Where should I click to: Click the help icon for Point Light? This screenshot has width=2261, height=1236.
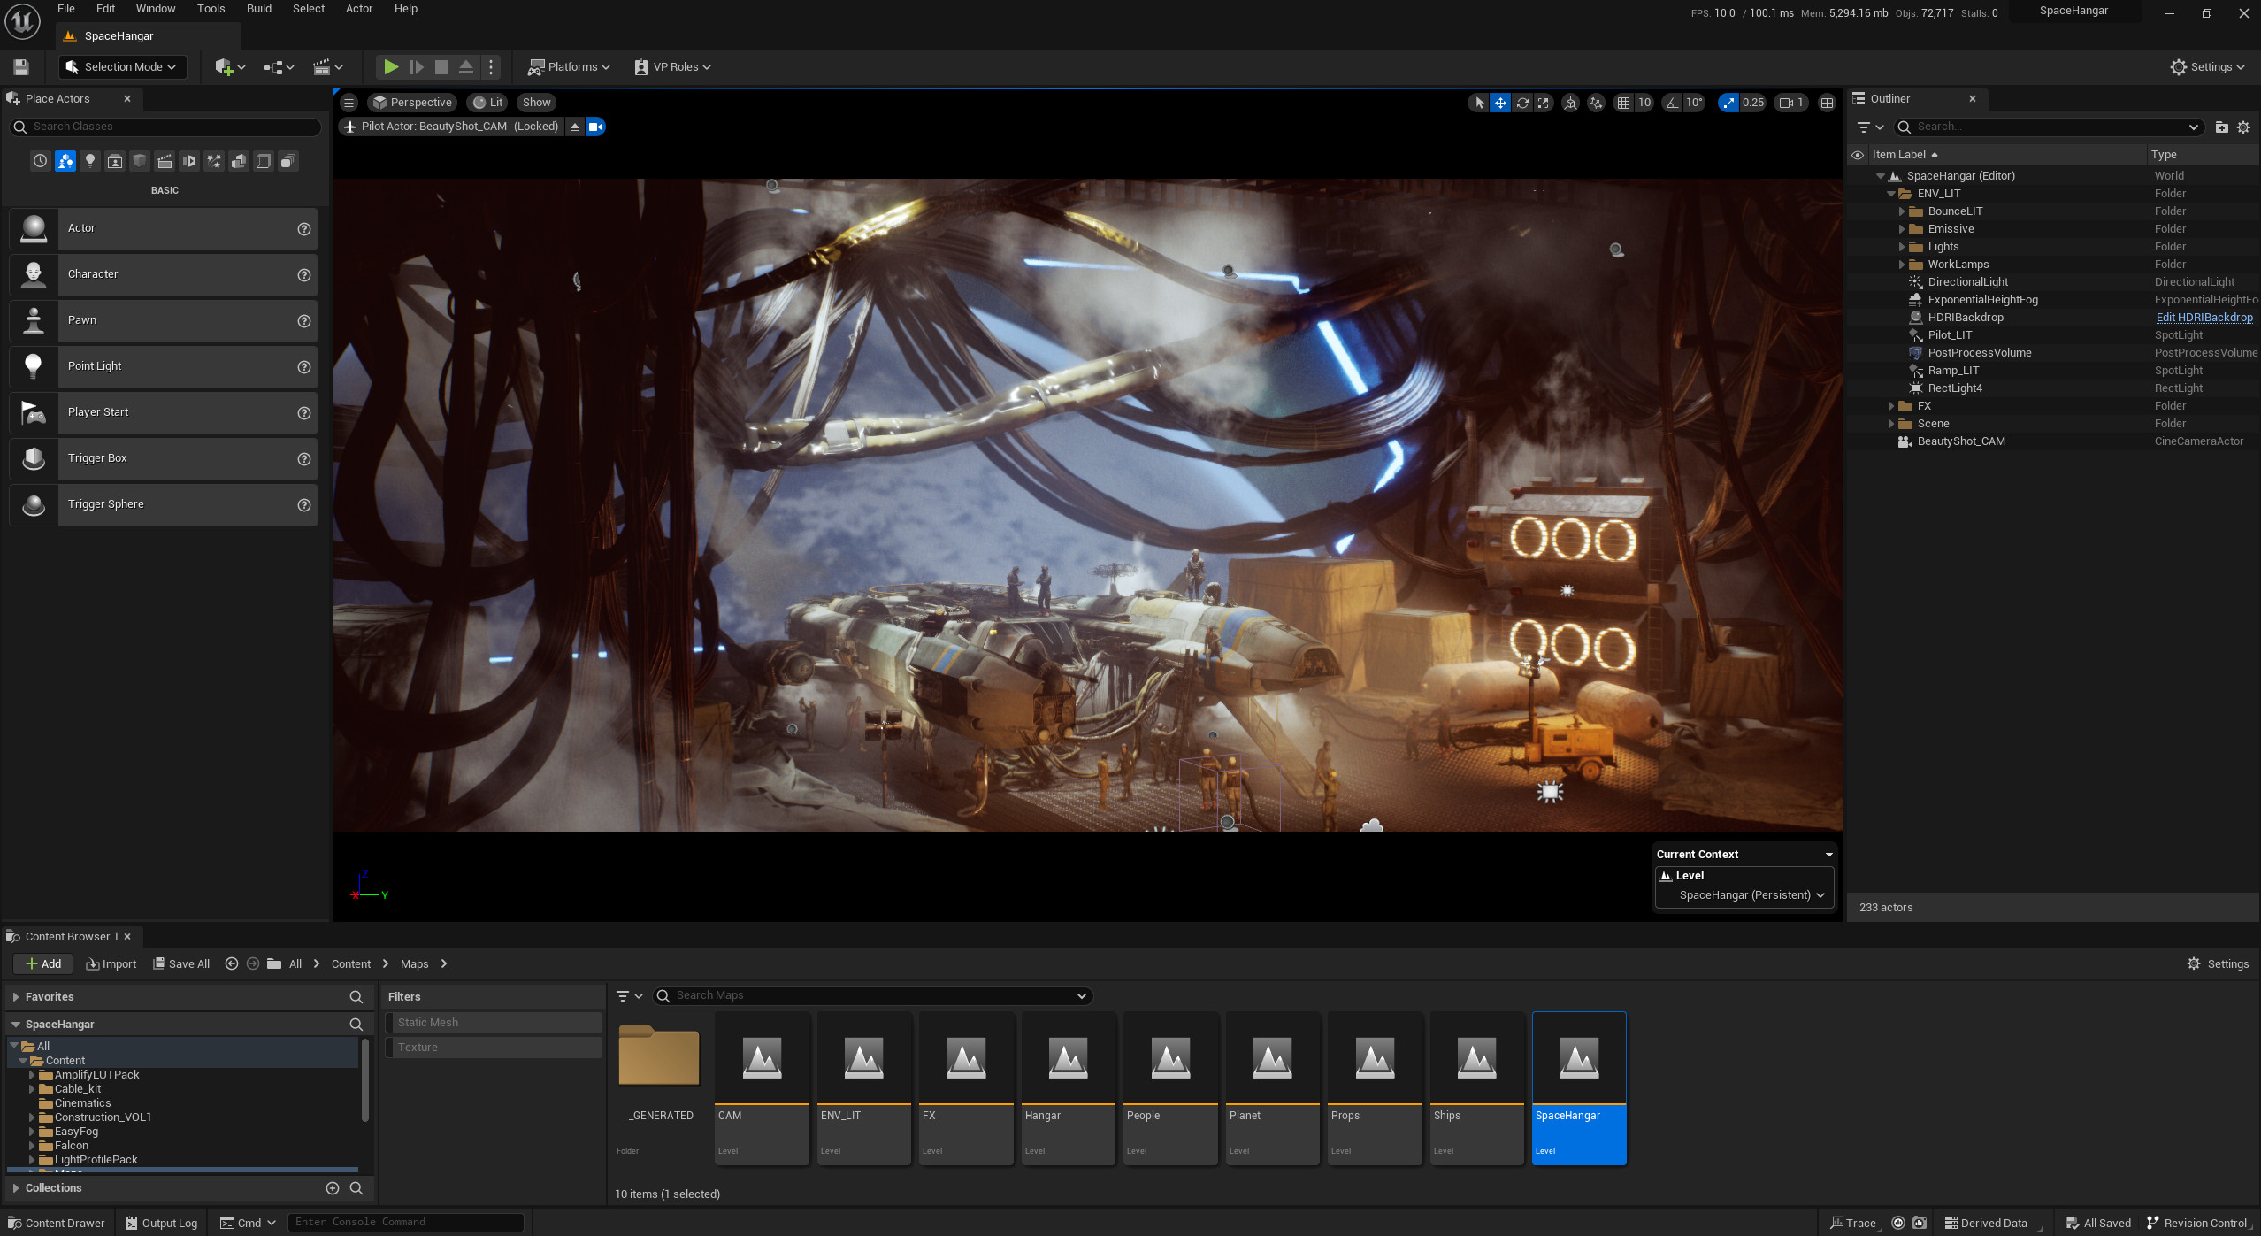tap(304, 367)
